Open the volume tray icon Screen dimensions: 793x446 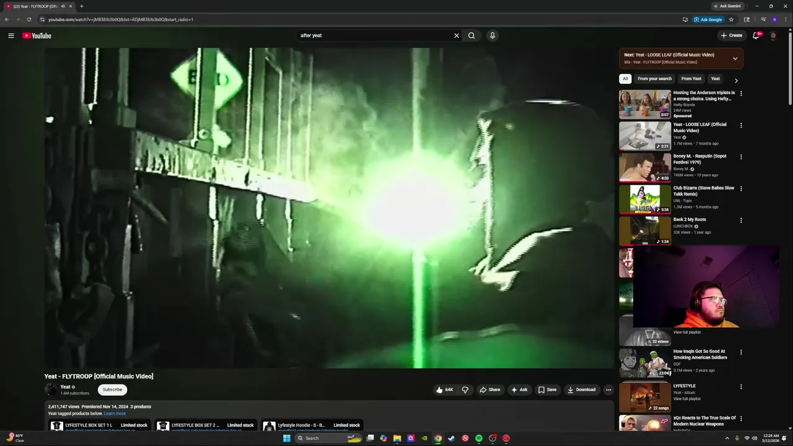click(754, 438)
